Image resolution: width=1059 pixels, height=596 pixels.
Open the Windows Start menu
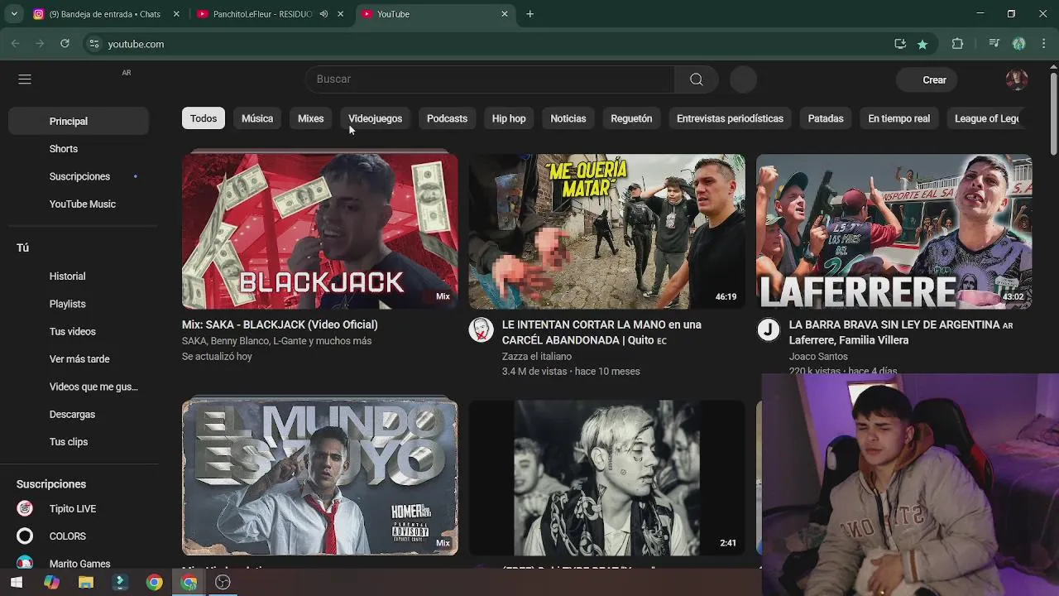coord(17,582)
